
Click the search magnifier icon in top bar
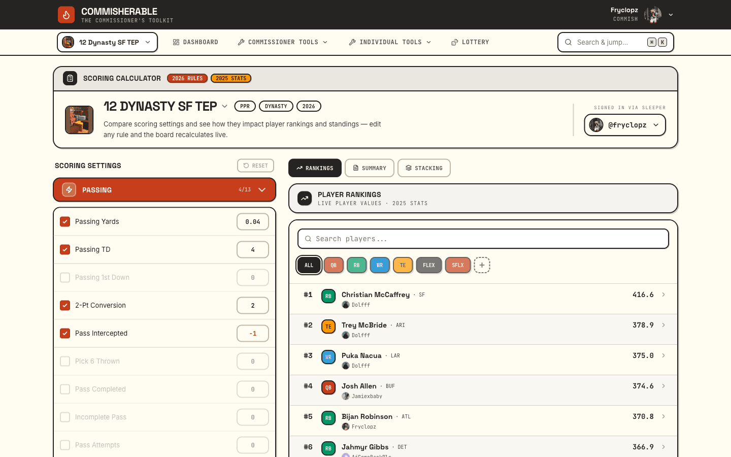[568, 42]
